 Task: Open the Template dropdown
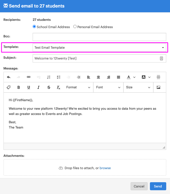pyautogui.click(x=99, y=47)
